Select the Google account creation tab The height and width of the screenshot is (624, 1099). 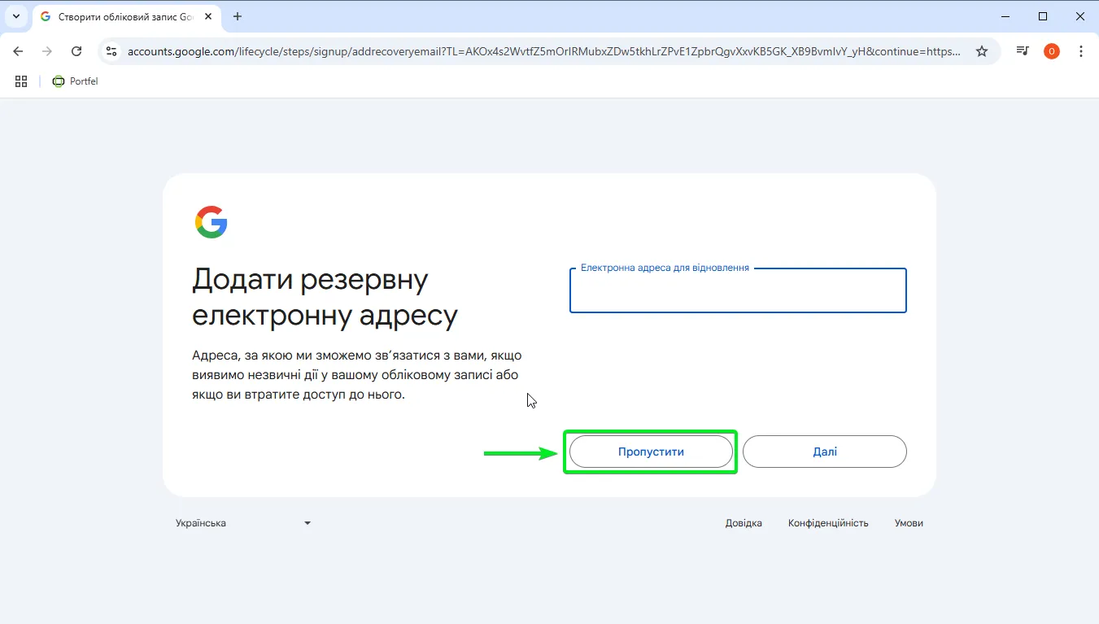[x=126, y=16]
